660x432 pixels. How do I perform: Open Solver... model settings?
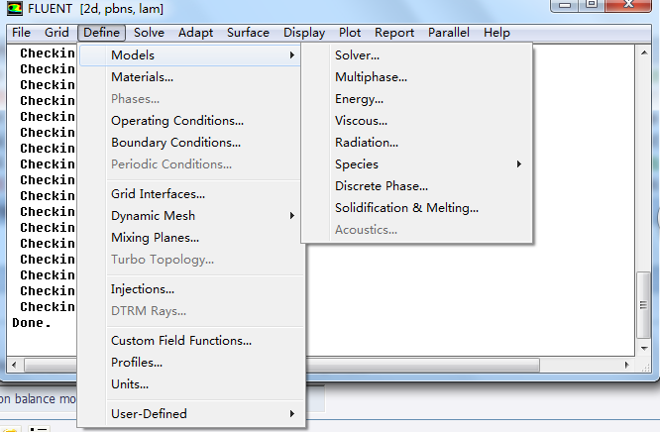(416, 55)
